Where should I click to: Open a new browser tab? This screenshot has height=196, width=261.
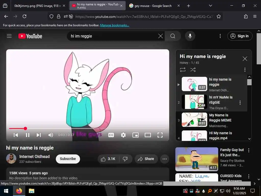188,6
